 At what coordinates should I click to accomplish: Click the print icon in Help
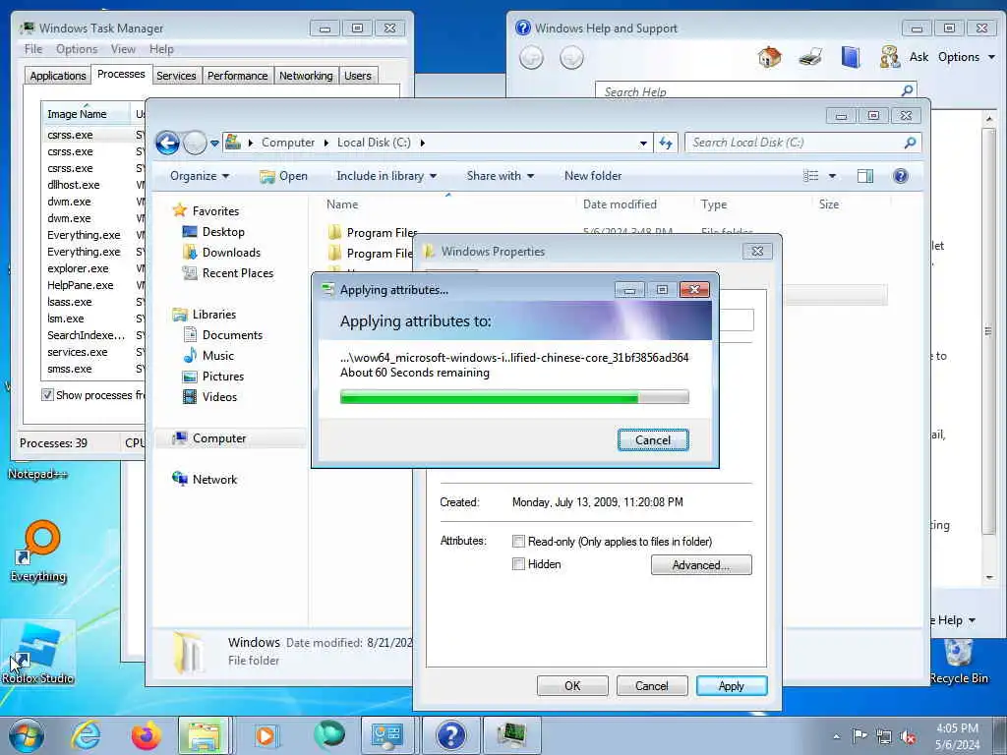[810, 57]
